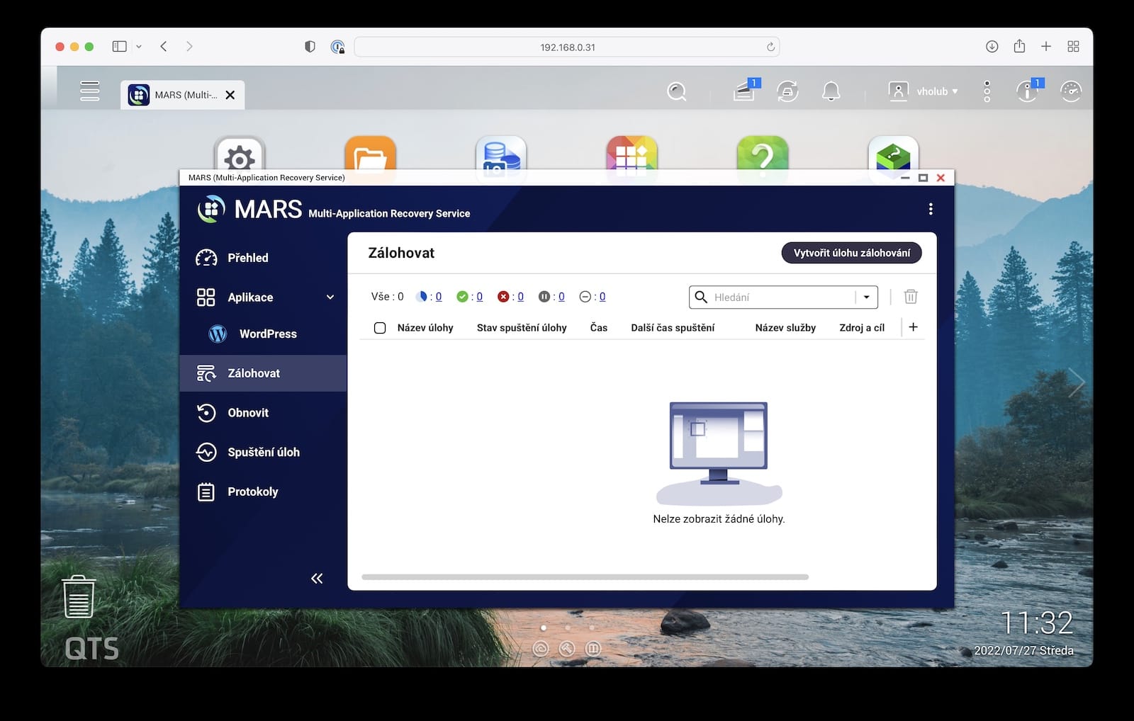This screenshot has height=721, width=1134.
Task: Click the delete trash icon beside search
Action: pos(911,297)
